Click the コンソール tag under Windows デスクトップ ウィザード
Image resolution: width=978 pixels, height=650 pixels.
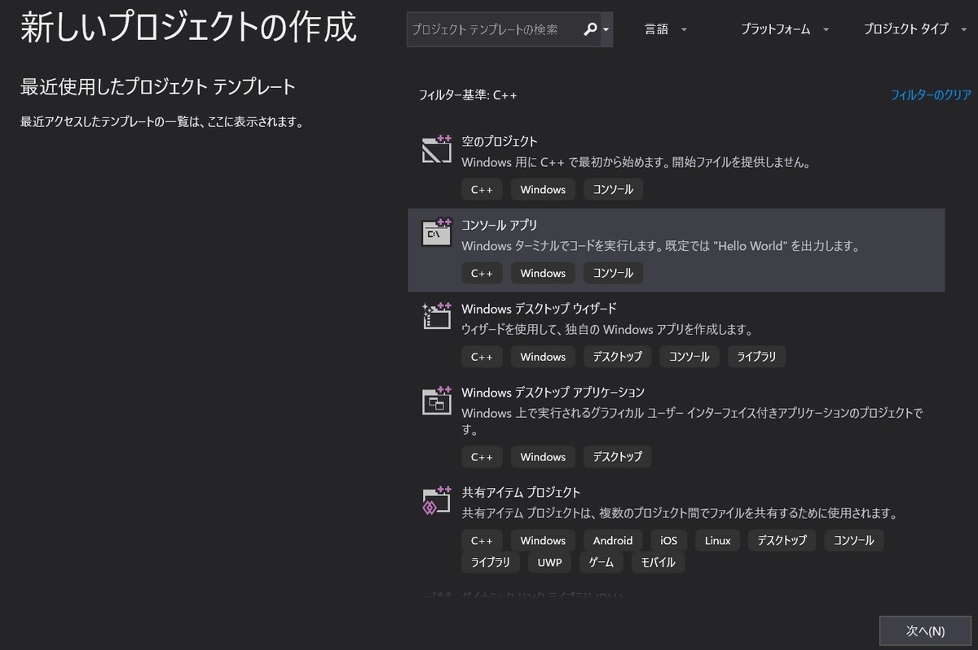[689, 357]
